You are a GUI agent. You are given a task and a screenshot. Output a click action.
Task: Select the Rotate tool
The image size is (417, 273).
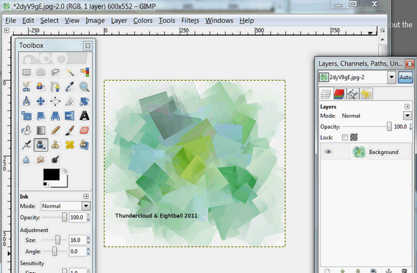click(x=84, y=102)
